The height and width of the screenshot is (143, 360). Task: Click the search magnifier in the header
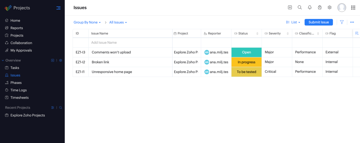(x=300, y=7)
